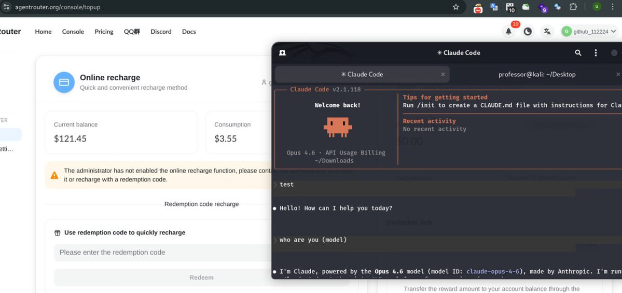Switch to the professor@kali ~/Desktop tab
Screen dimensions: 622x293
coord(537,74)
